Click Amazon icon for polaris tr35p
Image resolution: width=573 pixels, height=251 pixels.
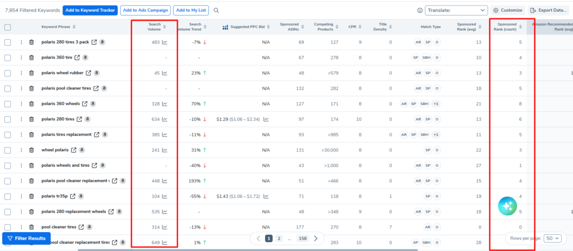81,196
